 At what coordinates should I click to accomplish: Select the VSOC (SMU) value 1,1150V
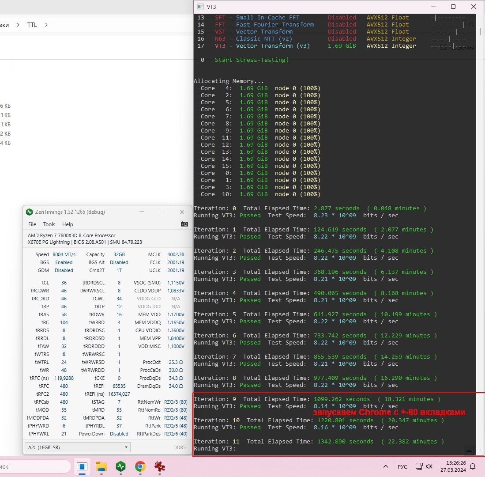(175, 283)
